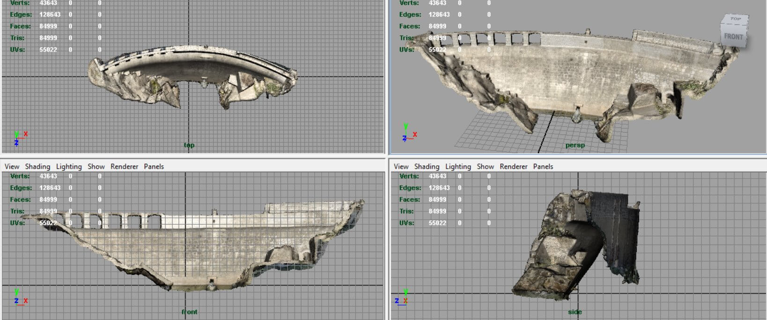This screenshot has height=320, width=767.
Task: Click the FRONT face of the view cube
Action: pyautogui.click(x=733, y=36)
